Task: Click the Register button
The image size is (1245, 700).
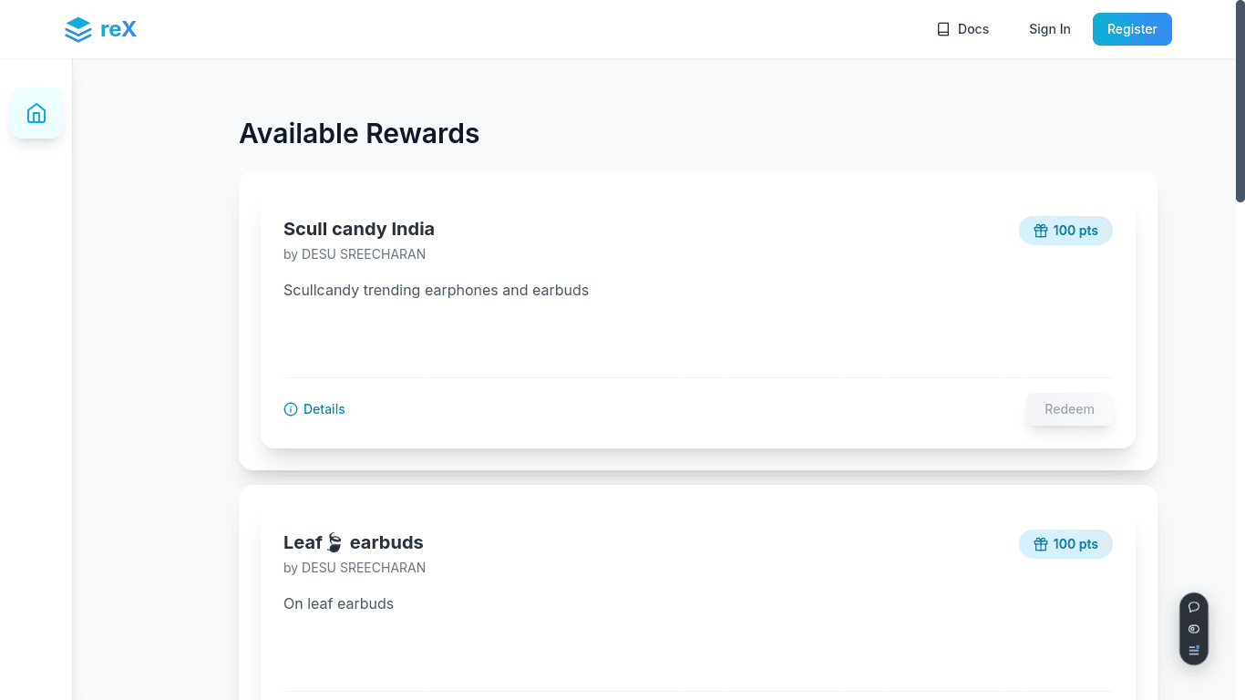Action: [1132, 29]
